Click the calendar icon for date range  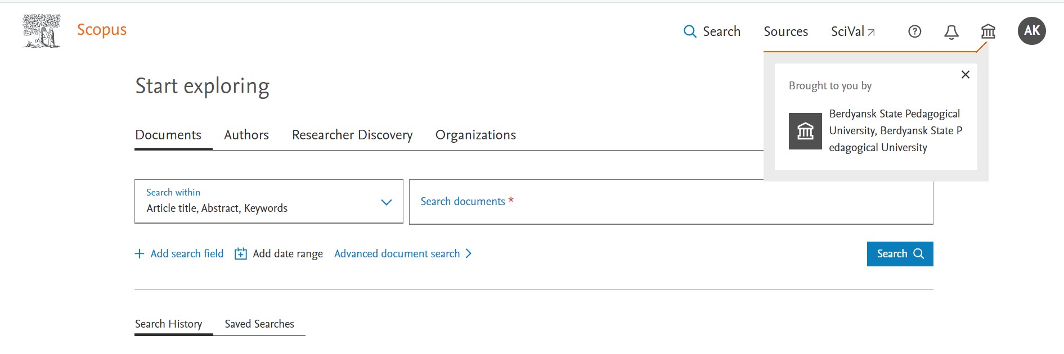click(x=240, y=254)
